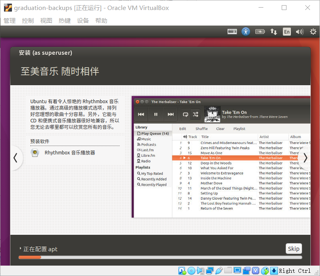Click the shuffle icon in Rhythmbox toolbar
Image resolution: width=320 pixels, height=276 pixels.
[x=196, y=114]
